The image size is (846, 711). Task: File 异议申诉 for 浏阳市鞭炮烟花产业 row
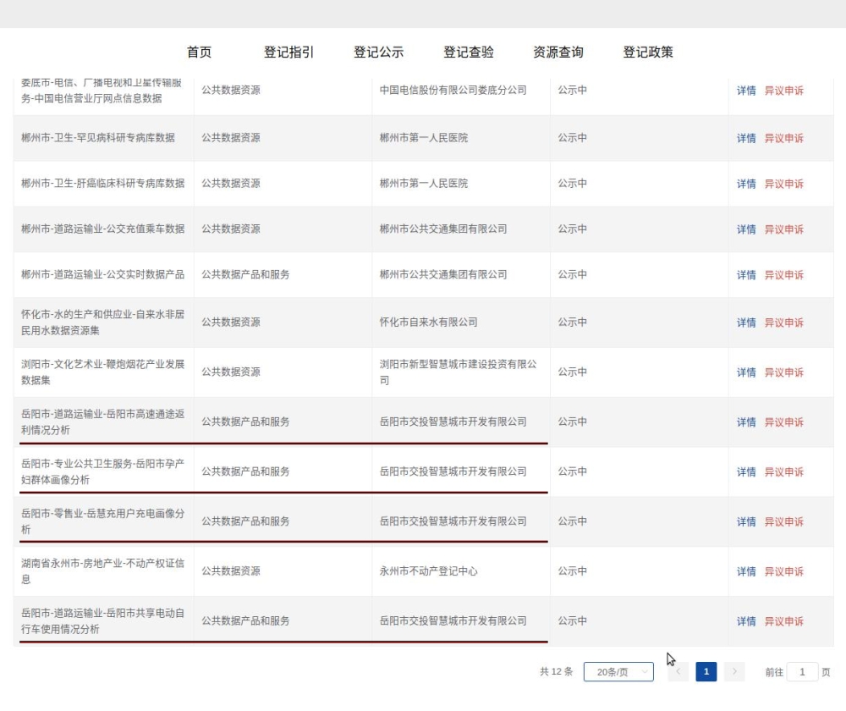783,373
